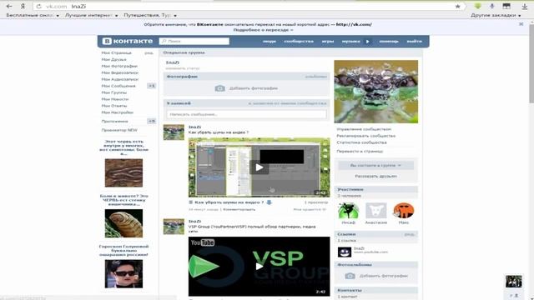534x300 pixels.
Task: Click the blue download arrow beside the video title
Action: [x=269, y=202]
